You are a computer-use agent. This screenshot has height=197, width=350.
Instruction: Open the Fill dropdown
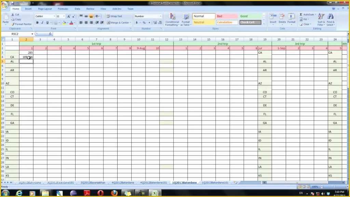tap(305, 19)
